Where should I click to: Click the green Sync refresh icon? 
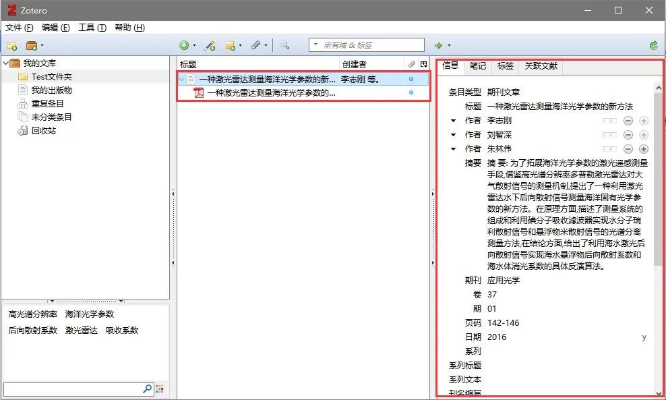click(x=654, y=45)
